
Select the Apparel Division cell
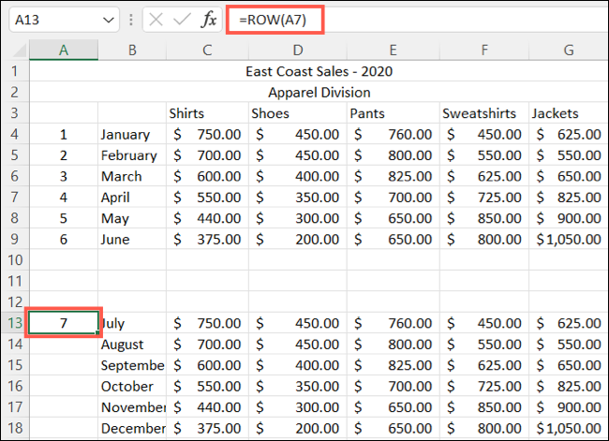319,92
